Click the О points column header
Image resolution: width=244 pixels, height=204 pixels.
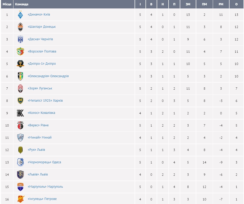point(236,4)
